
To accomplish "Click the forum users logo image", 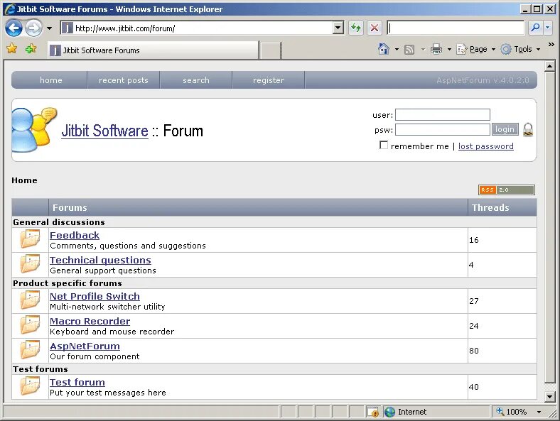I will (35, 130).
